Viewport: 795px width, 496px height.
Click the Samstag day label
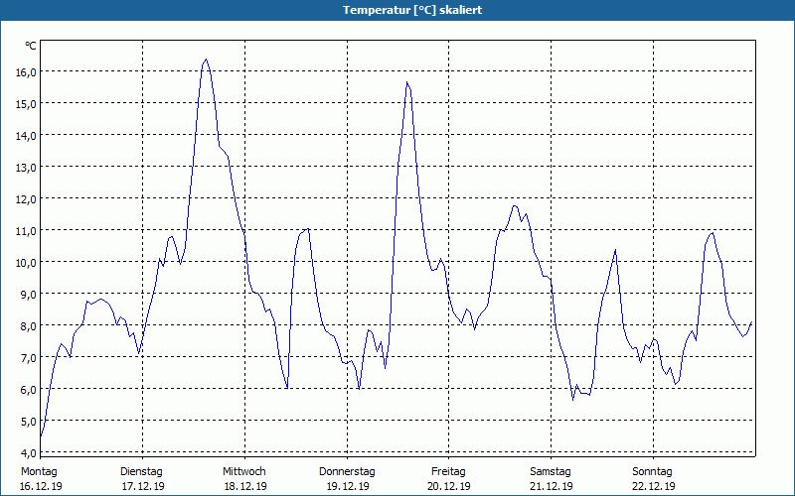pos(551,472)
